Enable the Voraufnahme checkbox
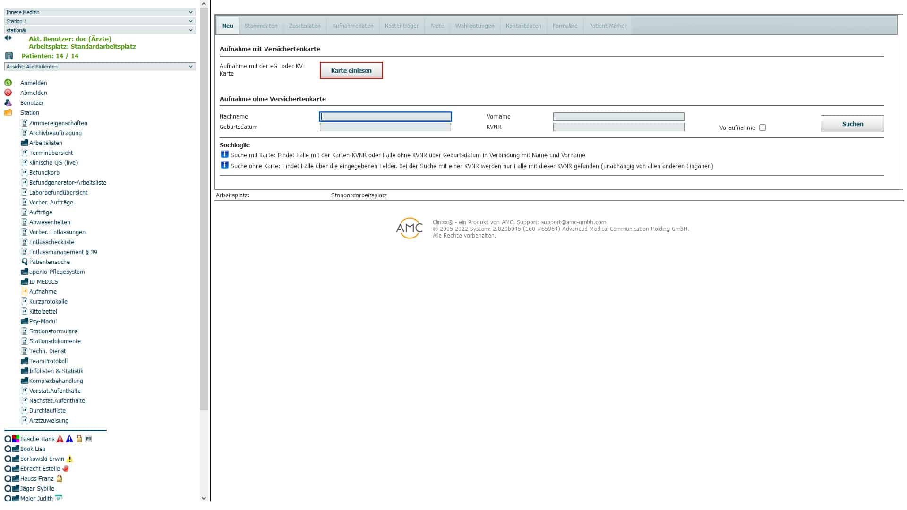 [x=762, y=127]
